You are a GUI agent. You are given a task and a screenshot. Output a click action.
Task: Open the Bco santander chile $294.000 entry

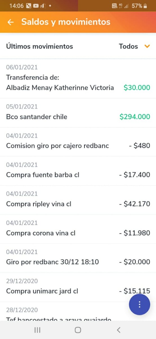78,113
